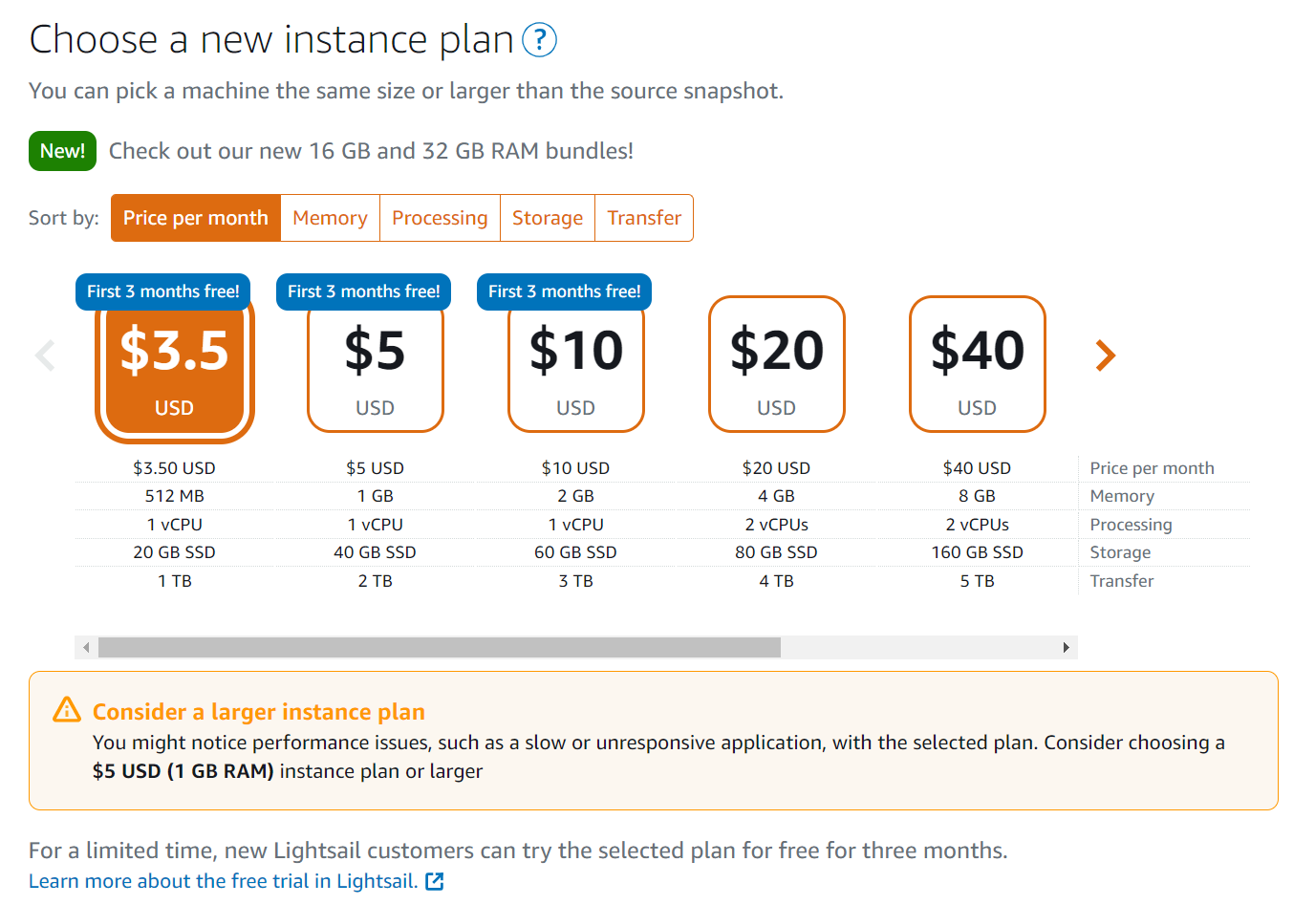
Task: Click the left grey chevron for previous plans
Action: point(45,356)
